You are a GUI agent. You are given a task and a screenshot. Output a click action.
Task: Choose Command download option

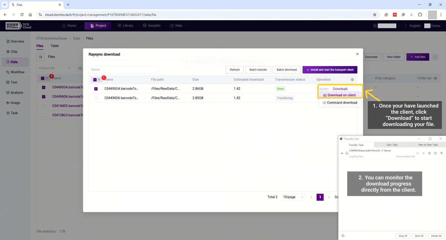[340, 103]
